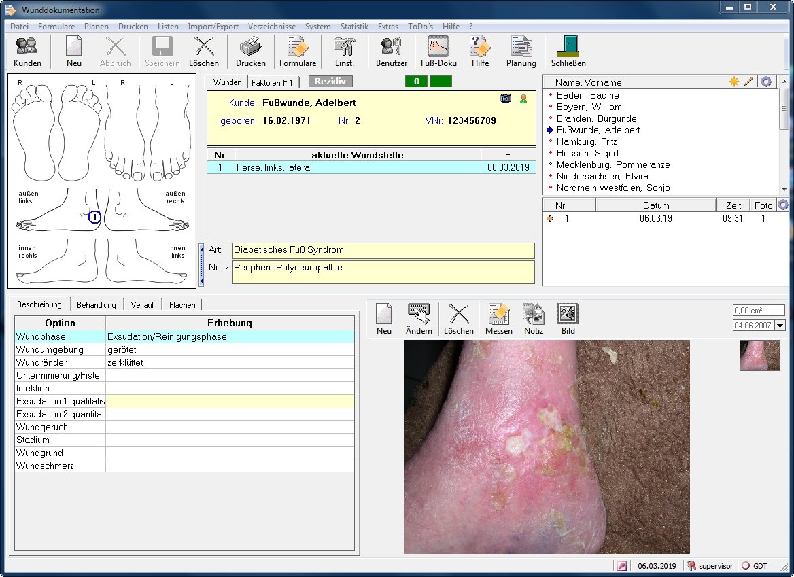This screenshot has width=794, height=577.
Task: Click the Bild button above the photo
Action: click(x=568, y=319)
